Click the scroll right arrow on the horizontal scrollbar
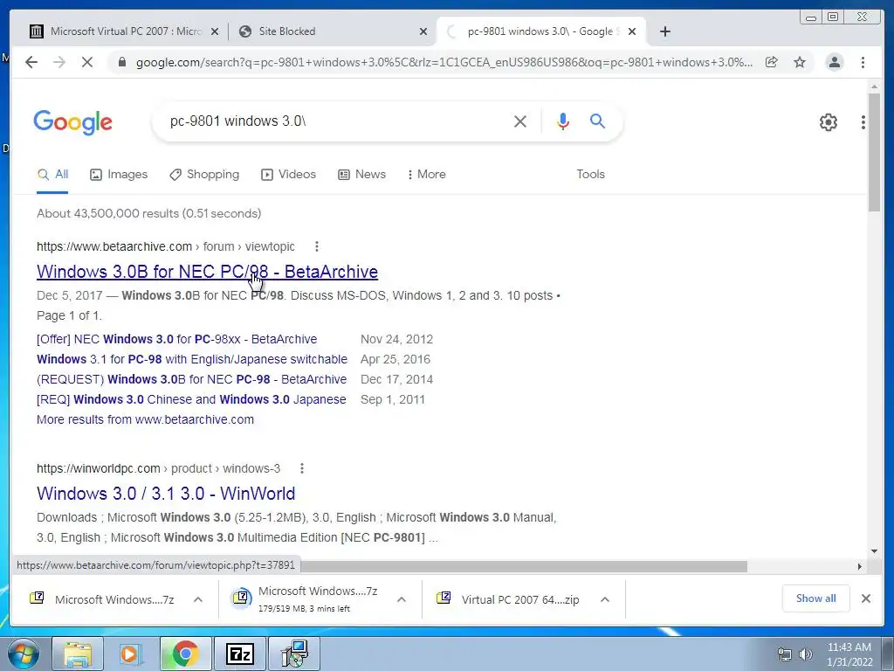Viewport: 894px width, 671px height. click(x=859, y=566)
